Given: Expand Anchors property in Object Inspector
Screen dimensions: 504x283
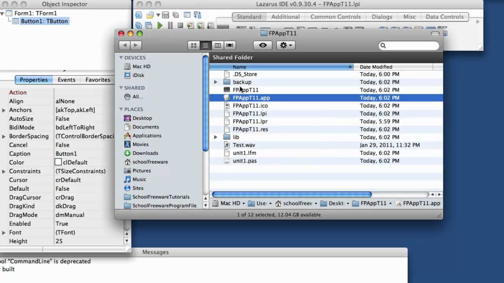Looking at the screenshot, I should 4,110.
